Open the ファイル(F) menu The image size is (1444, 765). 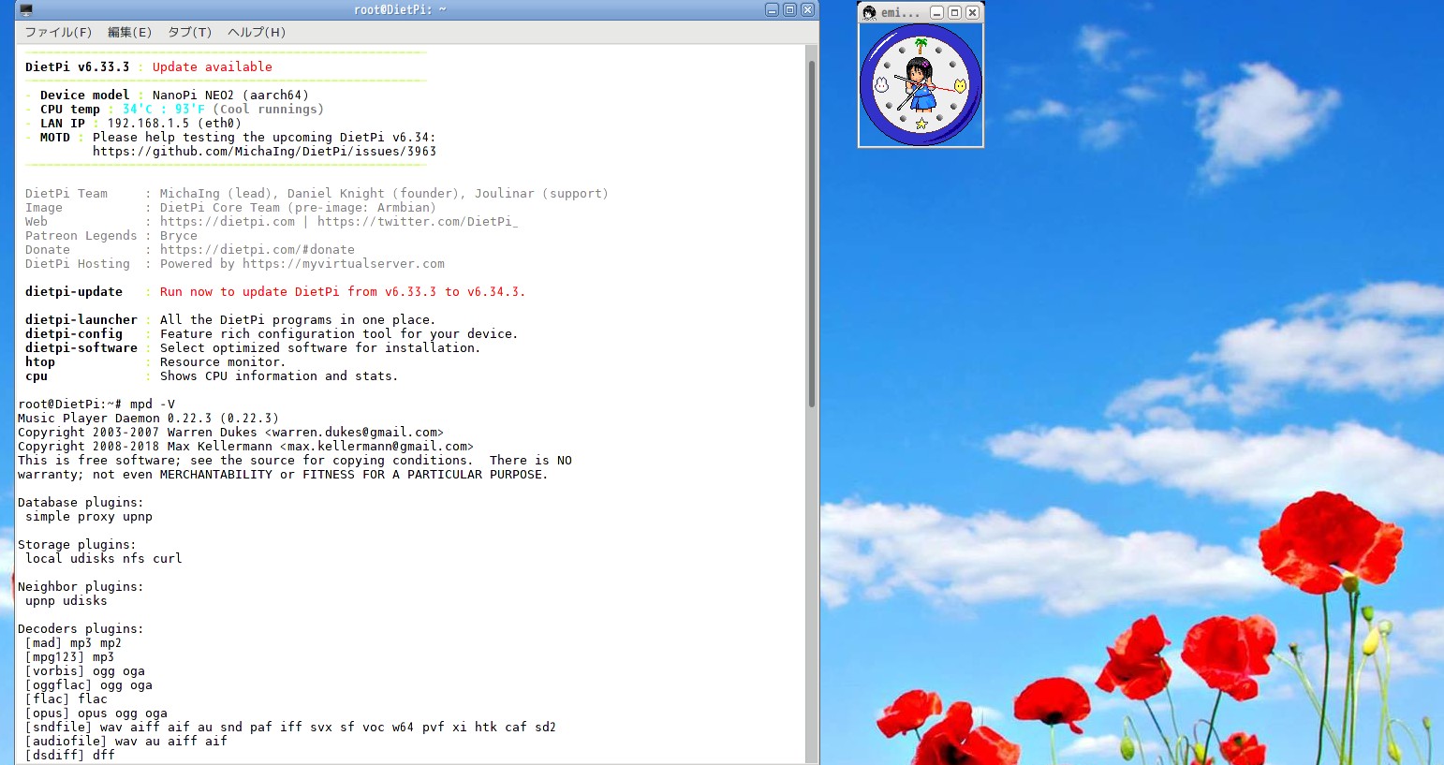coord(58,32)
